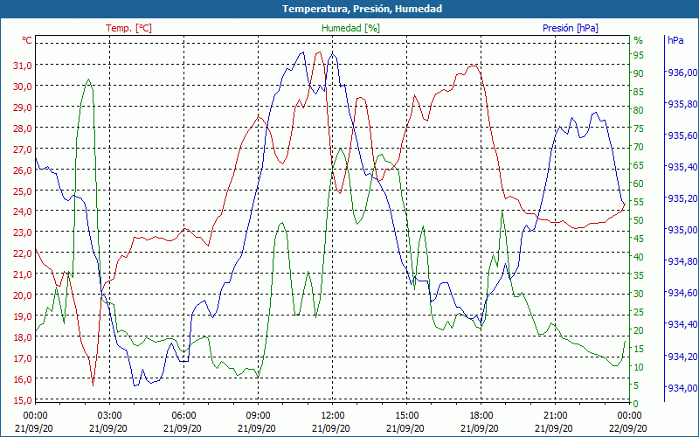
Task: Click the hPa unit label on pressure axis
Action: tap(675, 40)
